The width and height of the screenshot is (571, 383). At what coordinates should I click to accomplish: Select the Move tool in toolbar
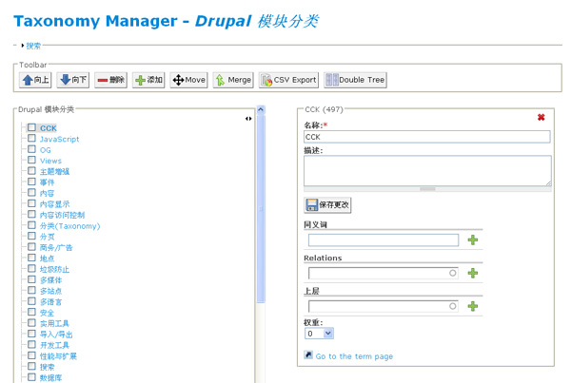[188, 80]
